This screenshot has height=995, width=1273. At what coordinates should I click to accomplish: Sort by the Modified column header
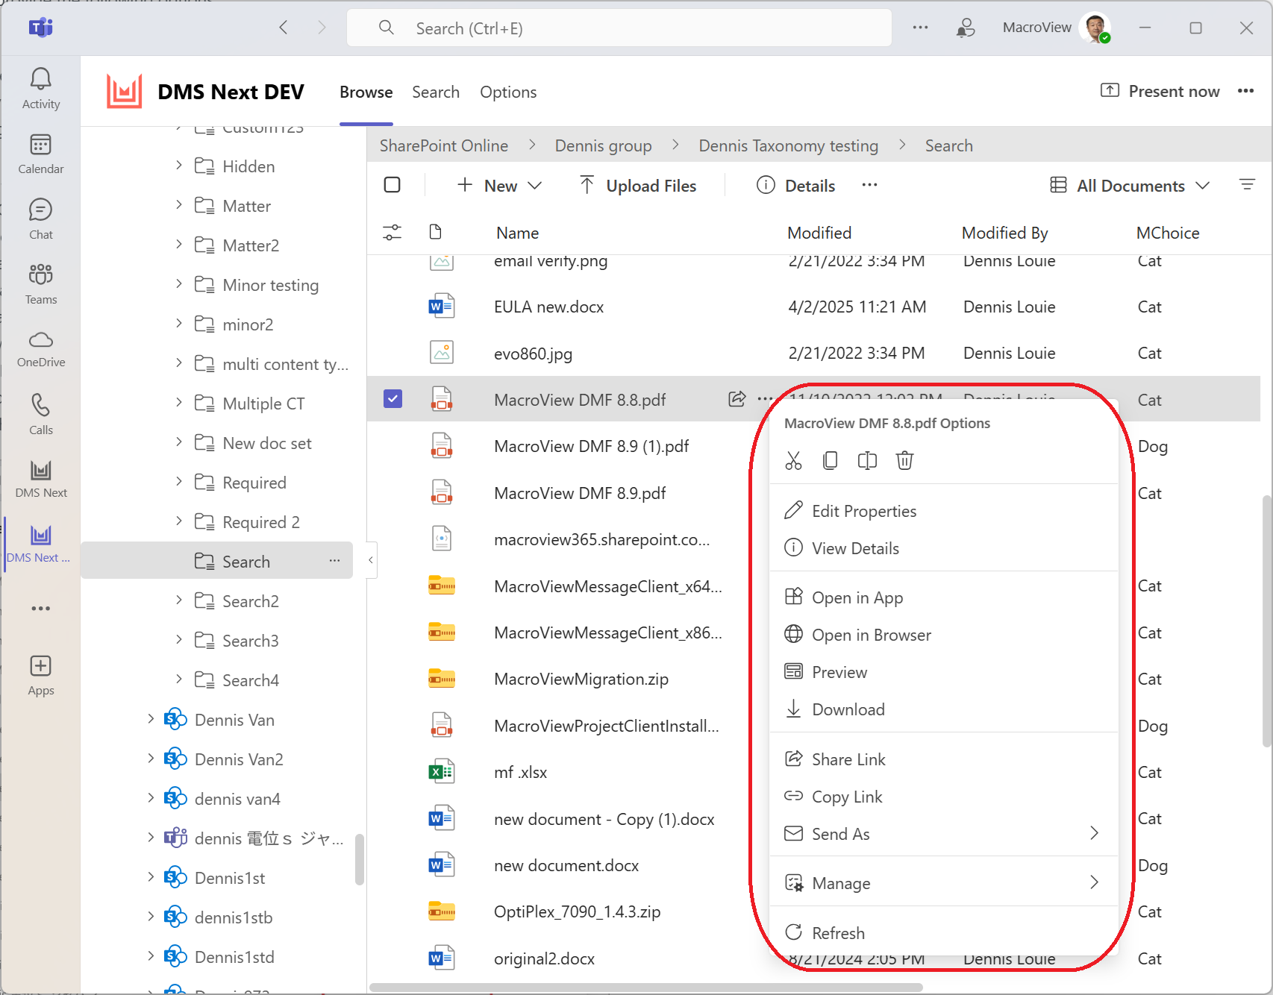pyautogui.click(x=819, y=233)
